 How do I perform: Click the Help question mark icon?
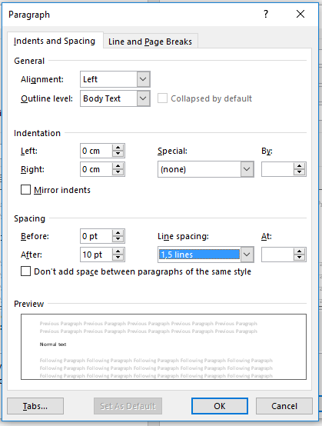[x=266, y=14]
